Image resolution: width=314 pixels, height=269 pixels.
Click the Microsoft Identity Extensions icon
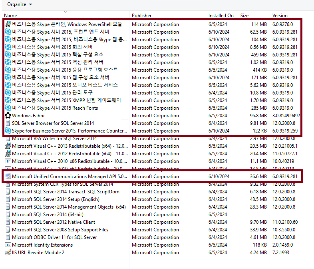8,245
